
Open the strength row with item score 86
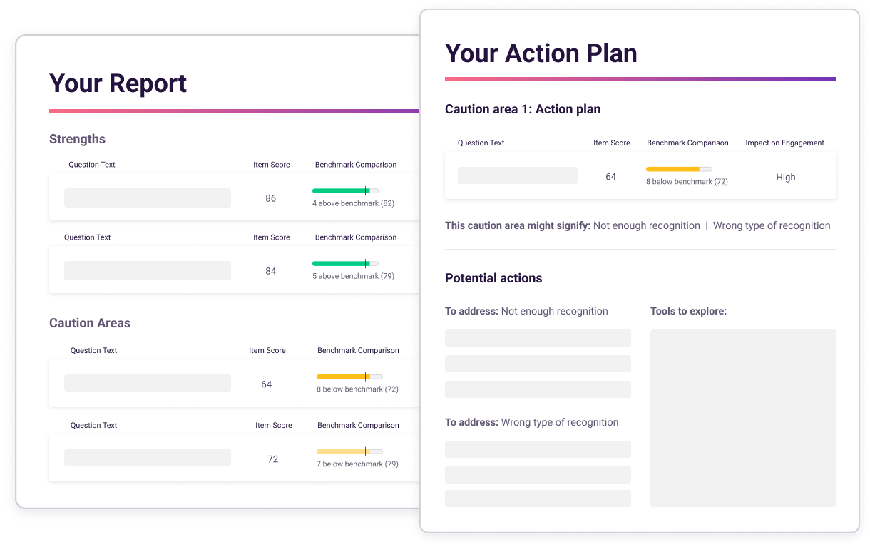tap(234, 198)
